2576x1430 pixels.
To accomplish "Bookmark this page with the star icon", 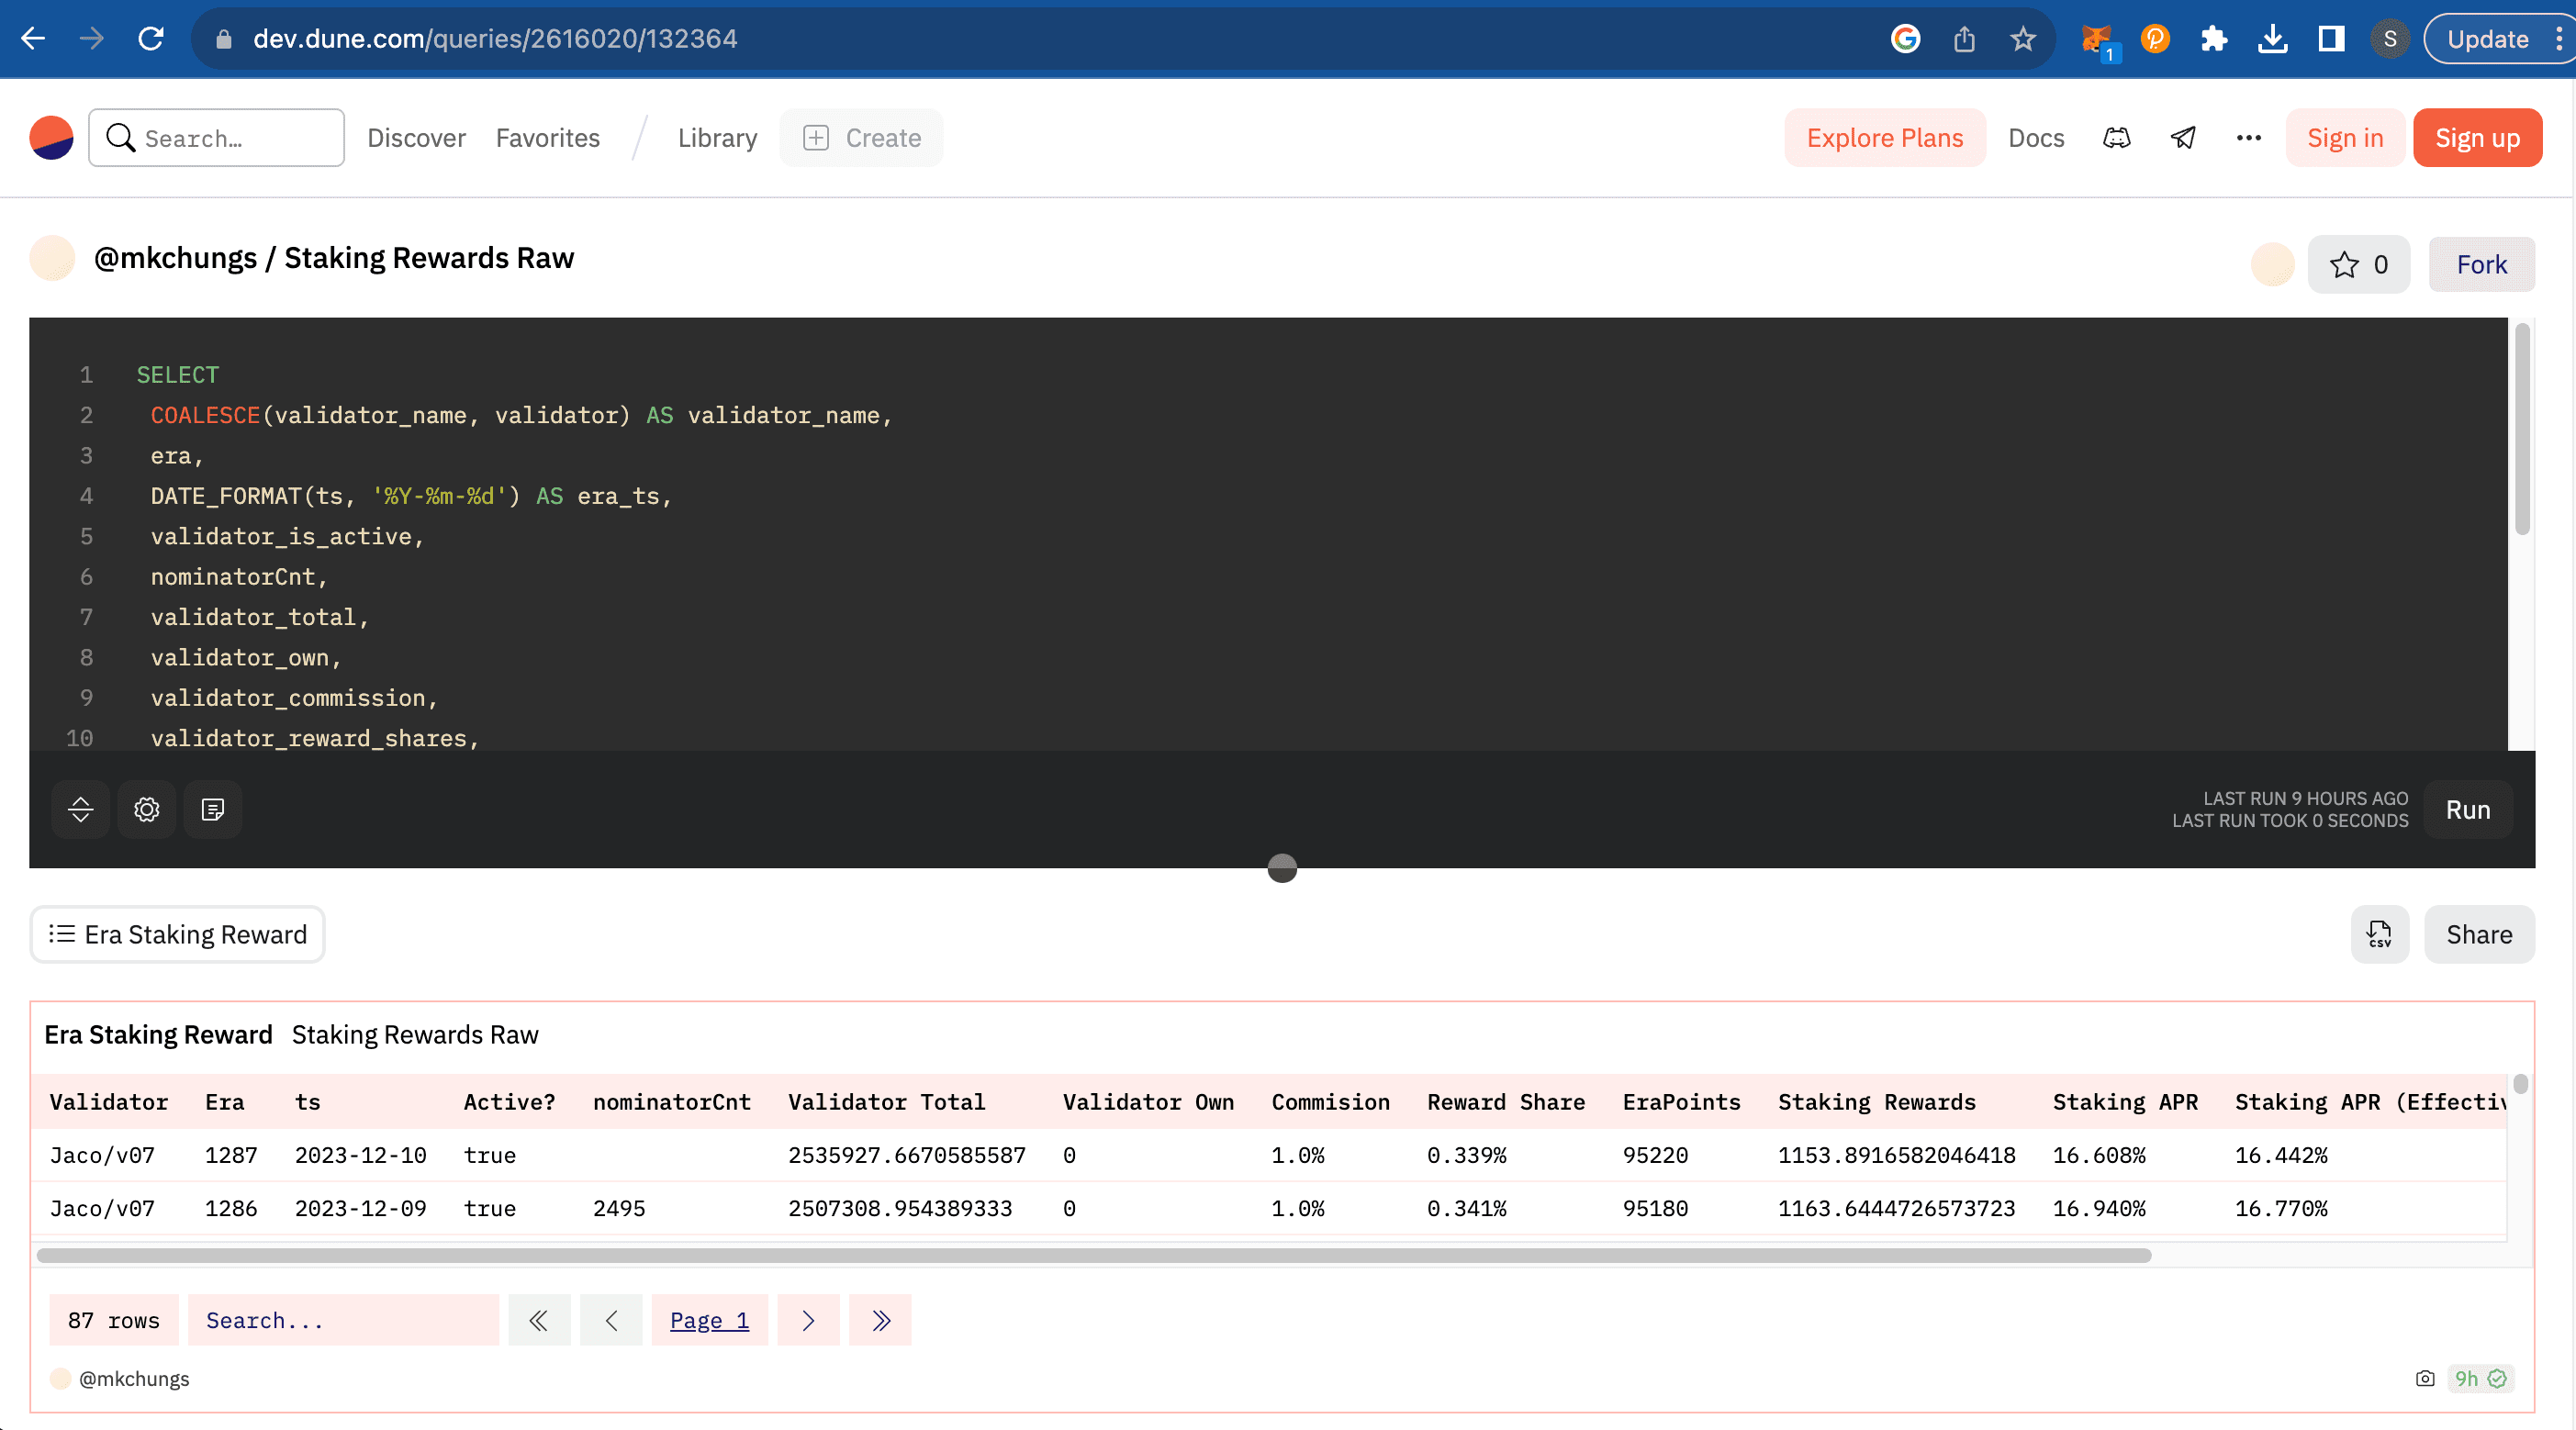I will 2023,38.
